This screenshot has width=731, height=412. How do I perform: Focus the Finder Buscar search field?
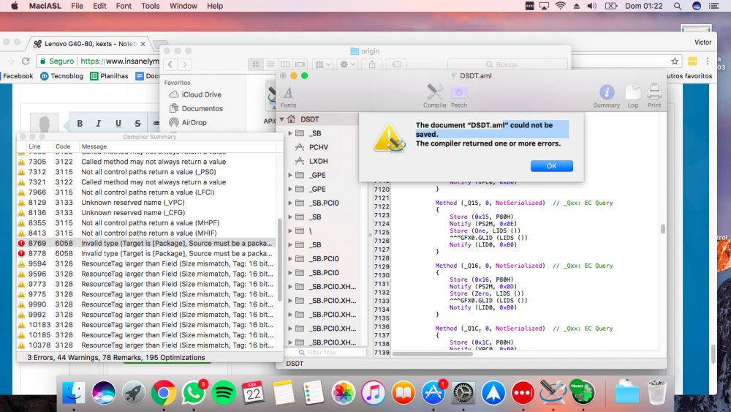[508, 64]
